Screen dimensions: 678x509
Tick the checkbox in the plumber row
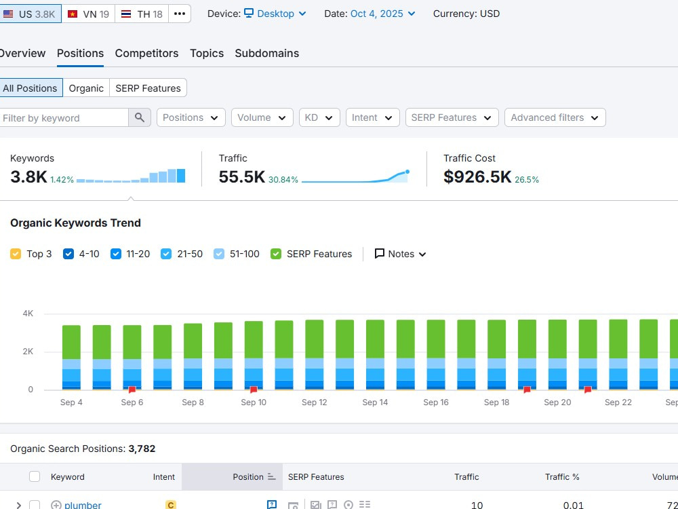[35, 505]
